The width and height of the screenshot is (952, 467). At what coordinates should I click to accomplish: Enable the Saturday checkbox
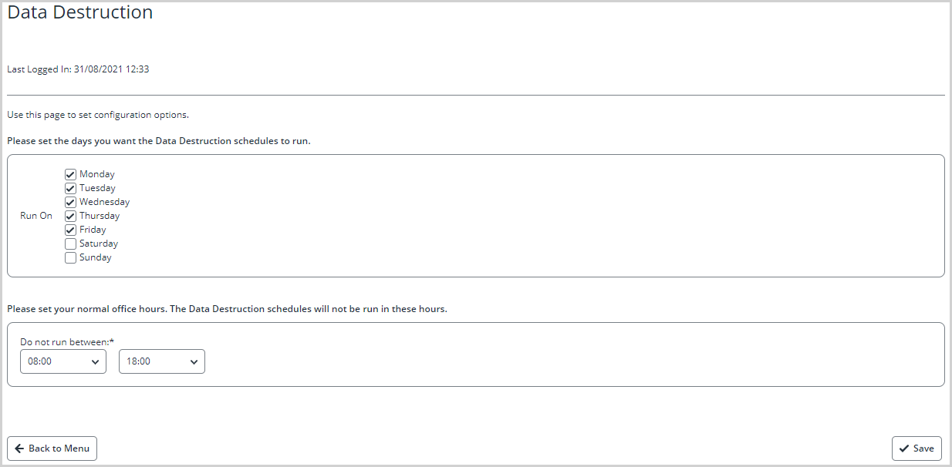point(71,244)
